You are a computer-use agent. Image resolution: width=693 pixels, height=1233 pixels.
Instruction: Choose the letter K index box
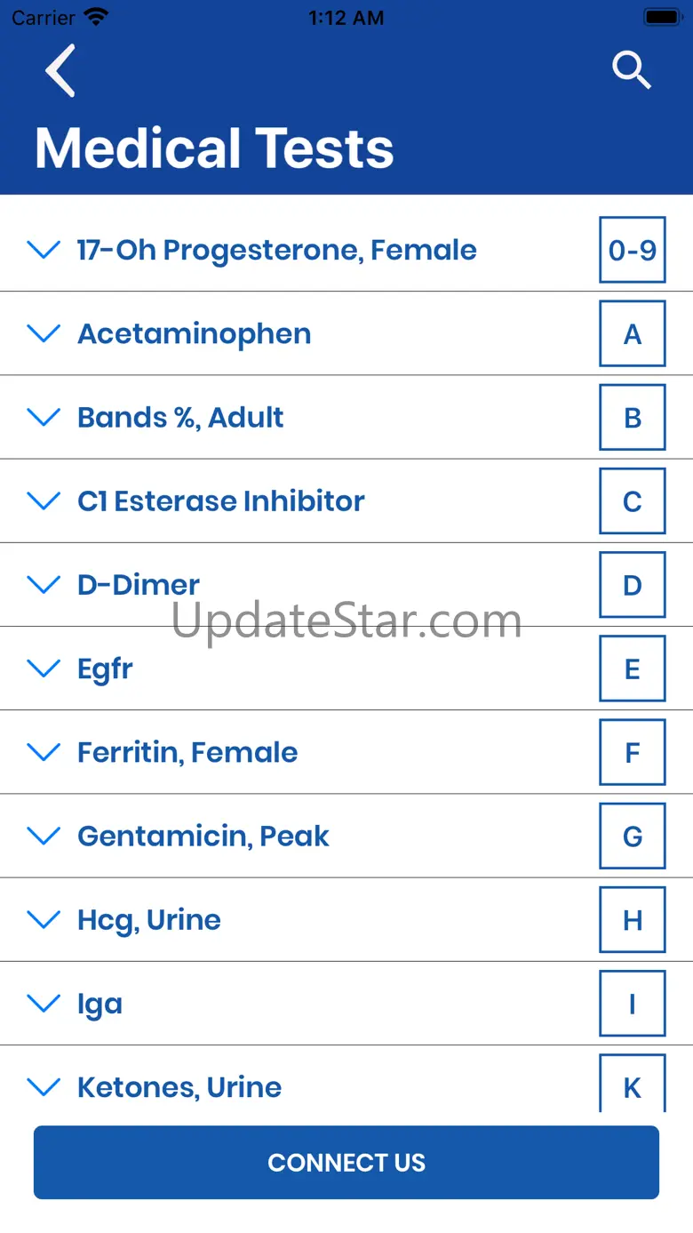pyautogui.click(x=632, y=1086)
